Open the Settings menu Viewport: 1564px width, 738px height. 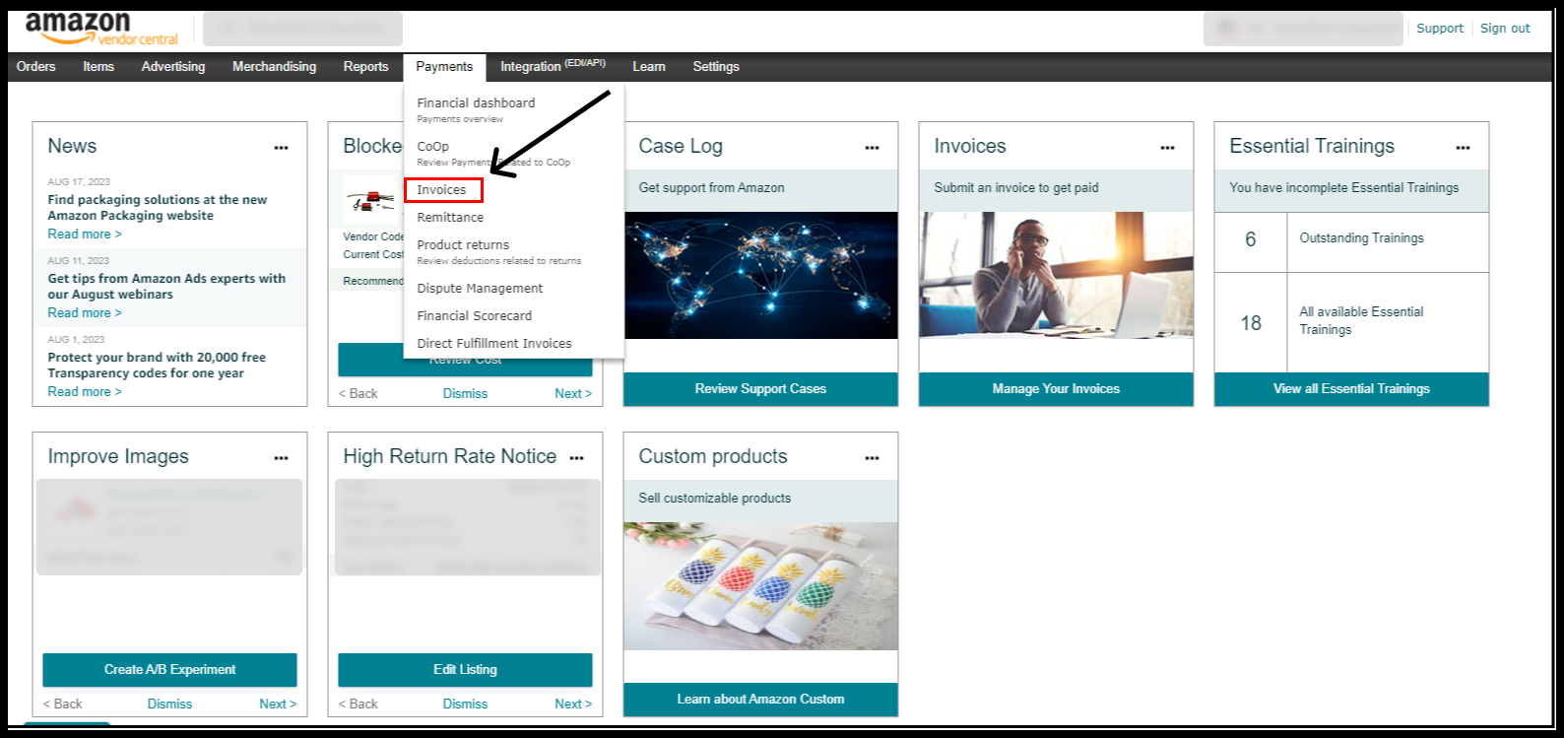716,67
